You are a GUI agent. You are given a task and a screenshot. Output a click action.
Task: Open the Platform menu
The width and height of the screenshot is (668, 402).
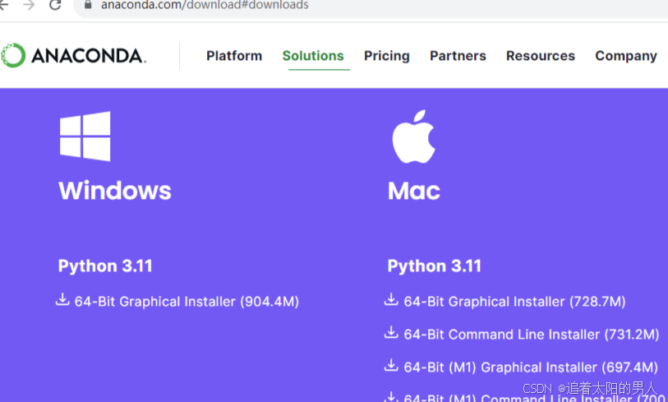click(x=234, y=56)
